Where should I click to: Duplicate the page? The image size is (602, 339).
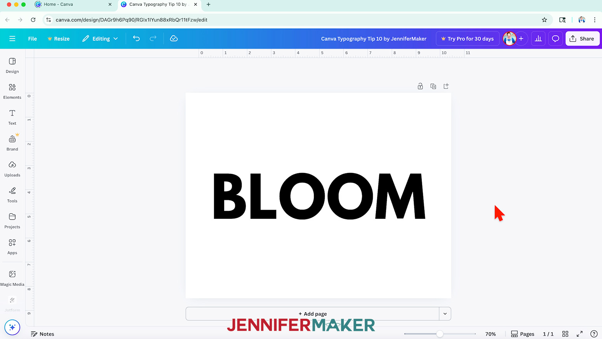click(x=433, y=86)
